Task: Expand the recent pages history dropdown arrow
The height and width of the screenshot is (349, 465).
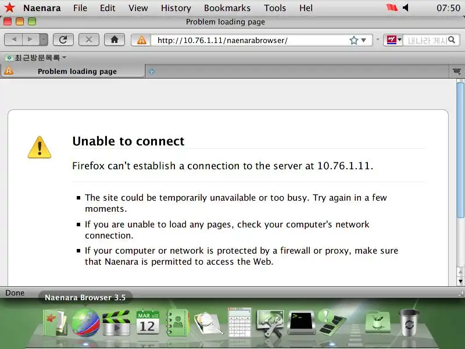Action: coord(44,40)
